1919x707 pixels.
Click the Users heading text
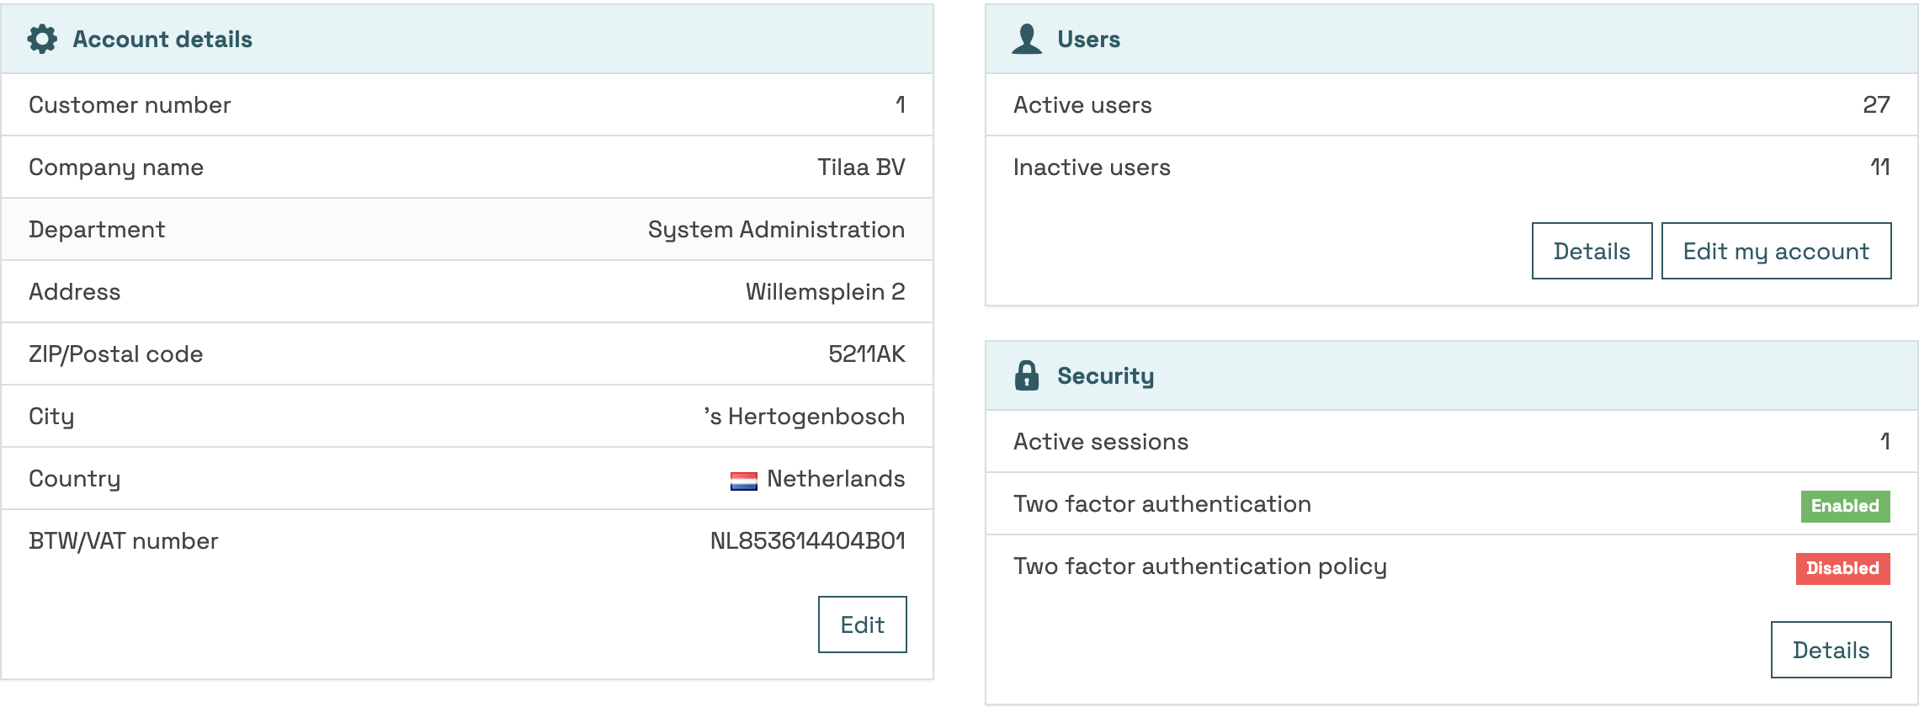tap(1088, 39)
